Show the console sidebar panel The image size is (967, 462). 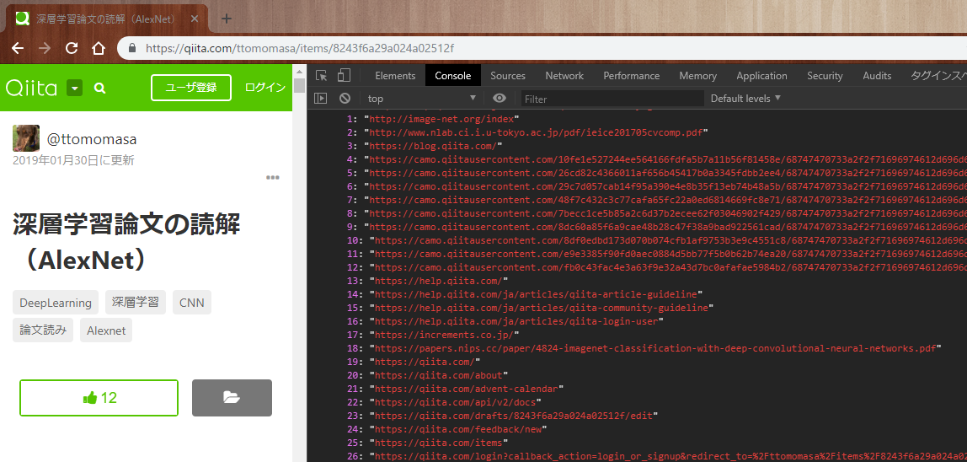(320, 99)
